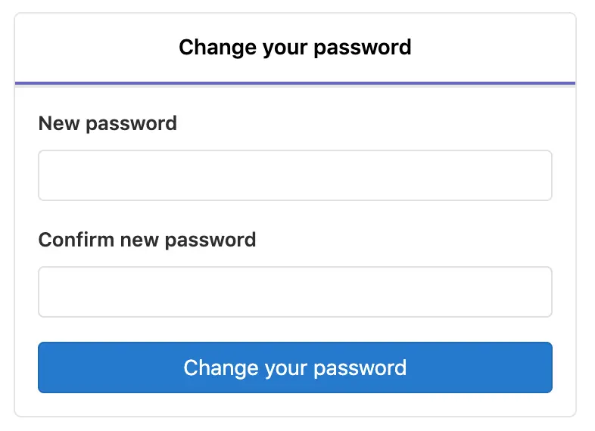Click the New password input field
595x431 pixels.
(294, 175)
